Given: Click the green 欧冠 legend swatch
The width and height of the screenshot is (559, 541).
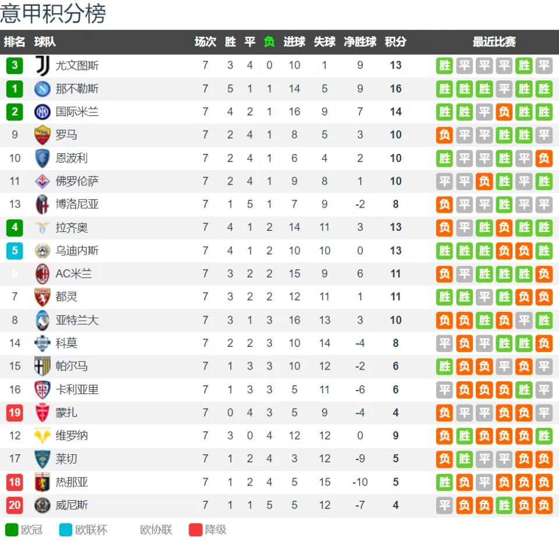Looking at the screenshot, I should [x=12, y=529].
